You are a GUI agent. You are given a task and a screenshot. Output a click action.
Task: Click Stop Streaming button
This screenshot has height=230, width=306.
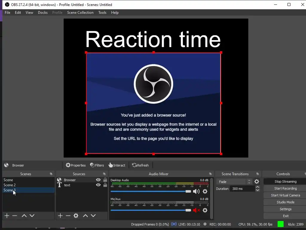coord(285,181)
